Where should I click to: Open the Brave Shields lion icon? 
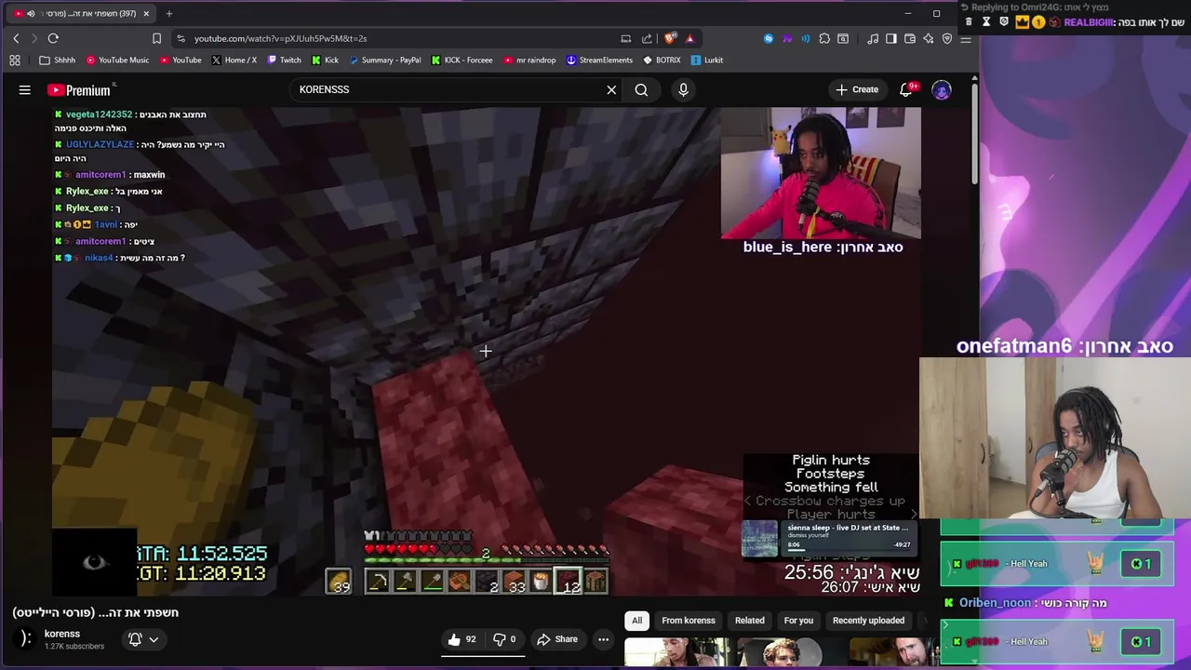pyautogui.click(x=669, y=38)
